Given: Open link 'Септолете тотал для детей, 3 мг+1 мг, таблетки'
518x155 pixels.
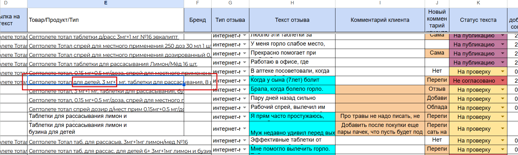Looking at the screenshot, I should click(x=120, y=82).
